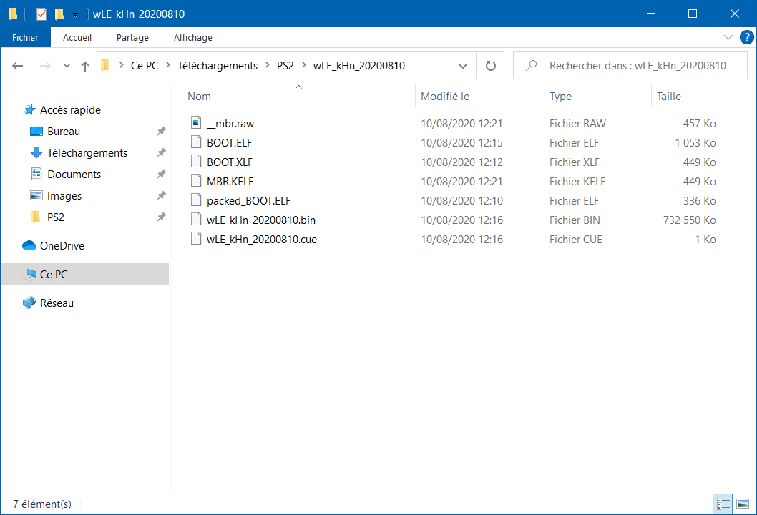Sort by the Nom column header

click(x=199, y=97)
